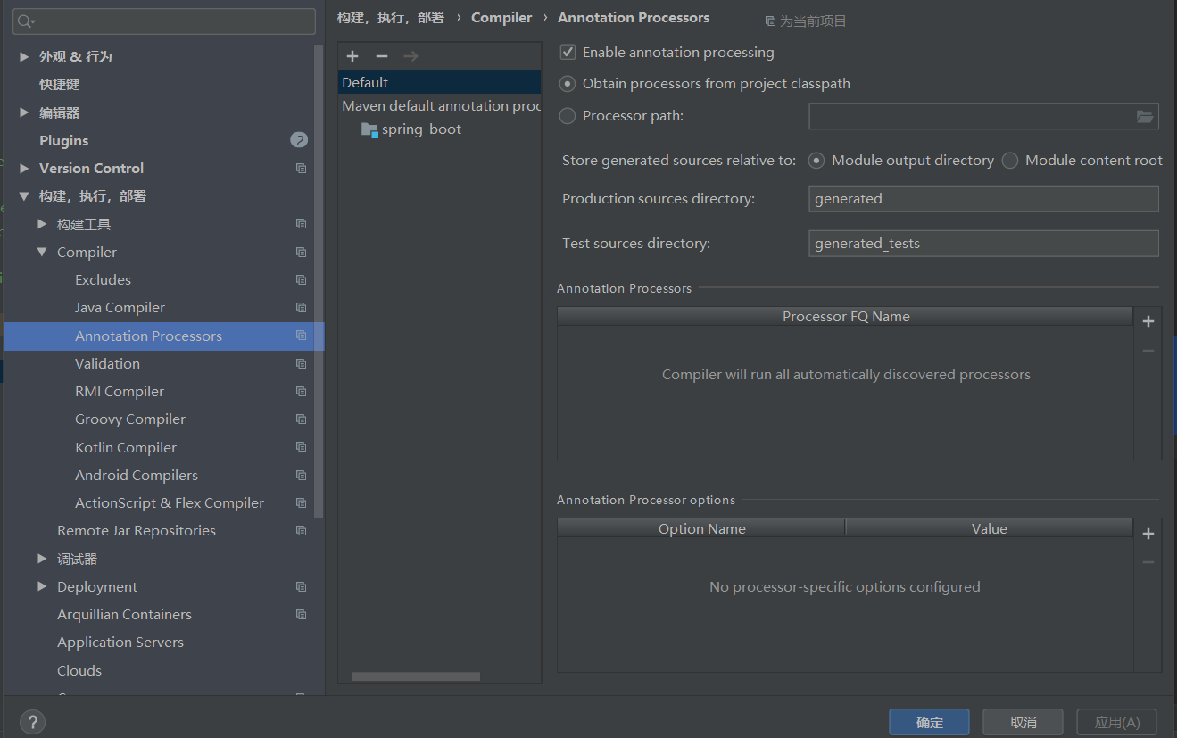
Task: Select Module content root radio button
Action: [x=1009, y=161]
